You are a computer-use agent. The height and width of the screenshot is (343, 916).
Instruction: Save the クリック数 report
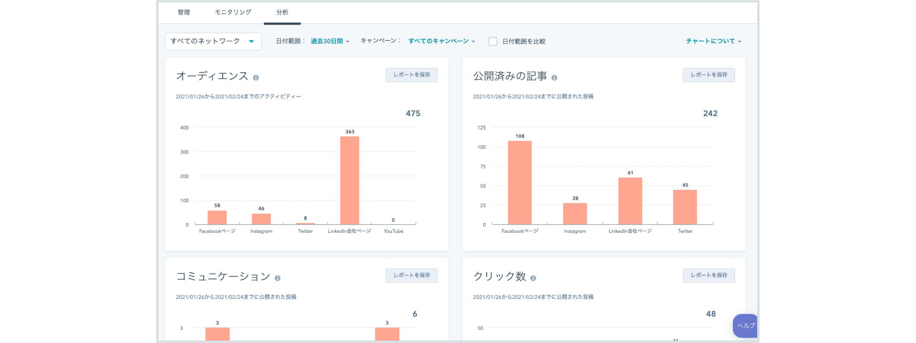coord(709,276)
